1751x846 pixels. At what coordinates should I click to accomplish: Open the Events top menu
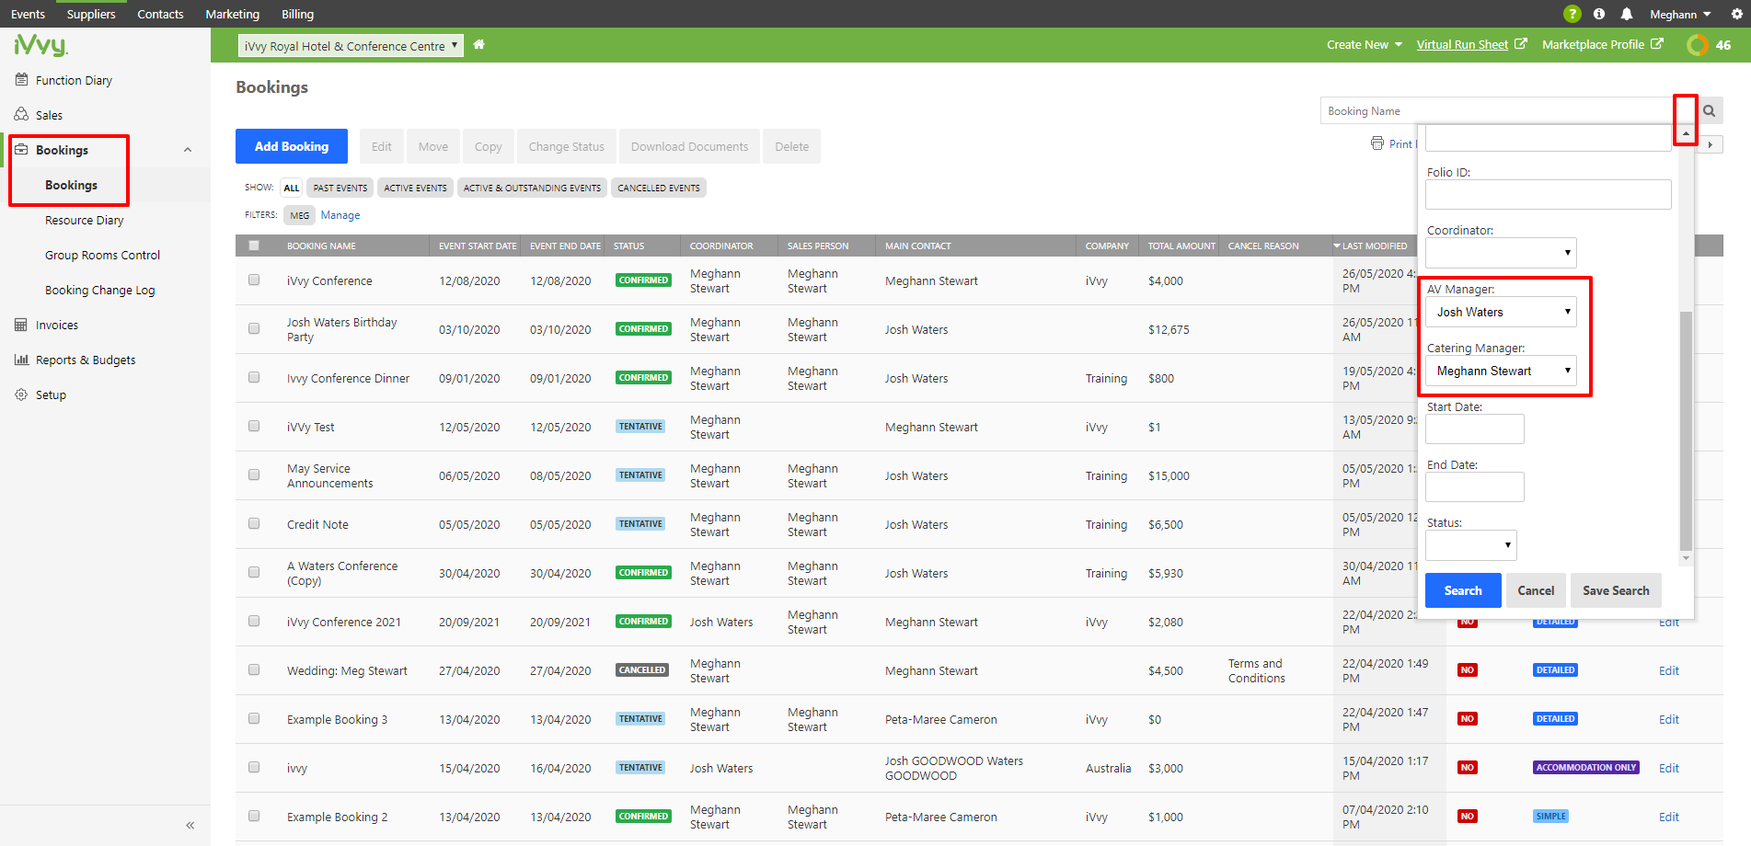[x=28, y=14]
